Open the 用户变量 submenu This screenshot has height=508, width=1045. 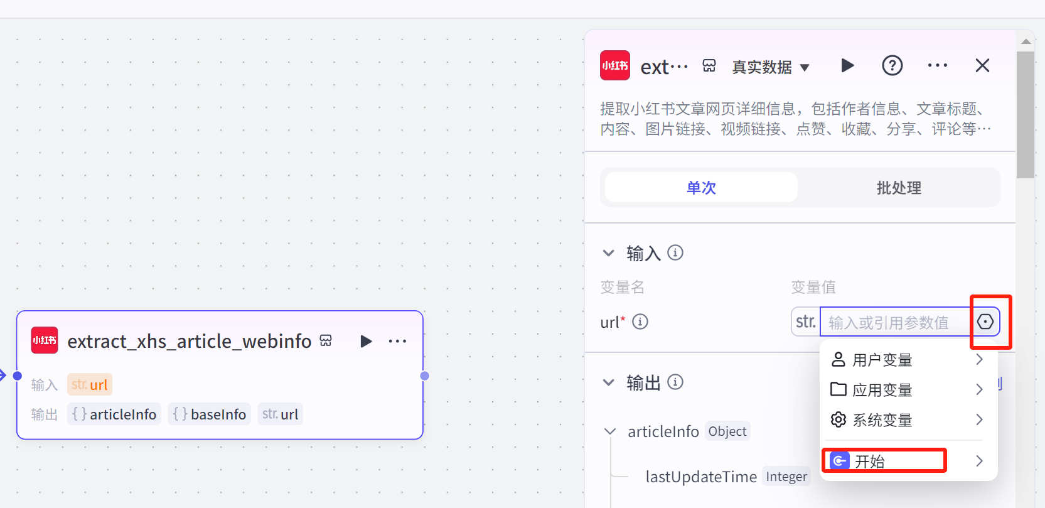(x=908, y=360)
